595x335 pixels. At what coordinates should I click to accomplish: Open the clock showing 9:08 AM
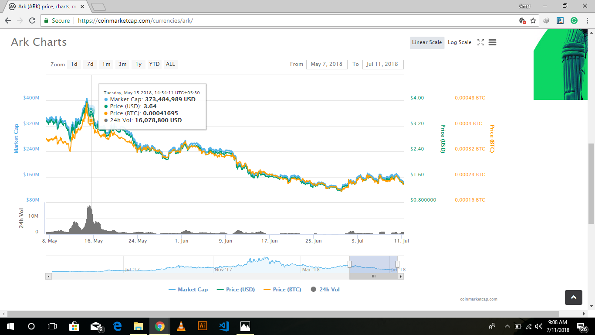(x=558, y=326)
